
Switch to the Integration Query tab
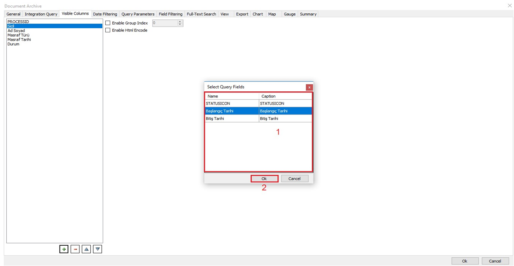coord(41,14)
